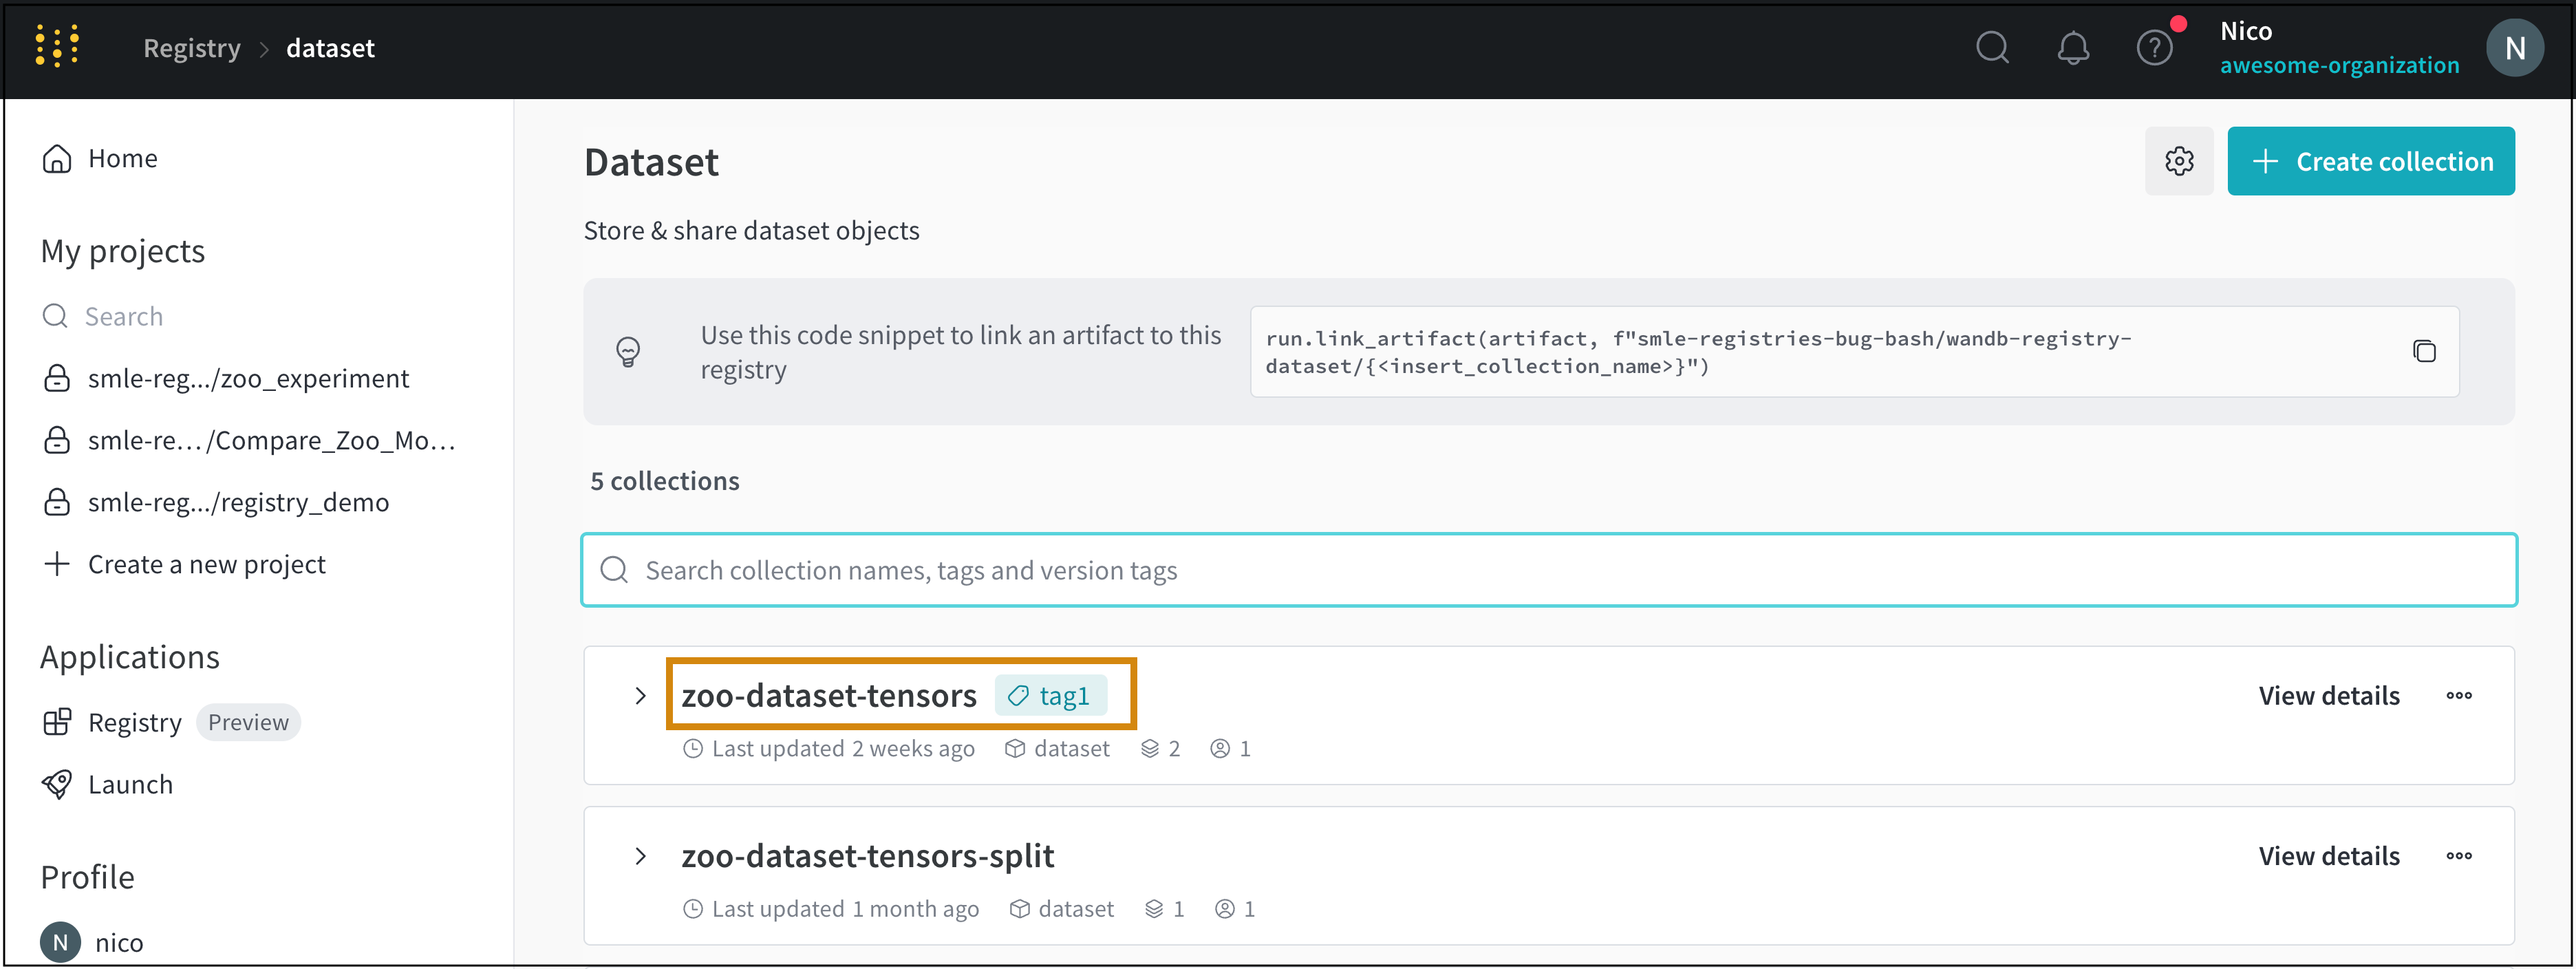Open the help question mark icon
Image resolution: width=2576 pixels, height=969 pixels.
2153,47
